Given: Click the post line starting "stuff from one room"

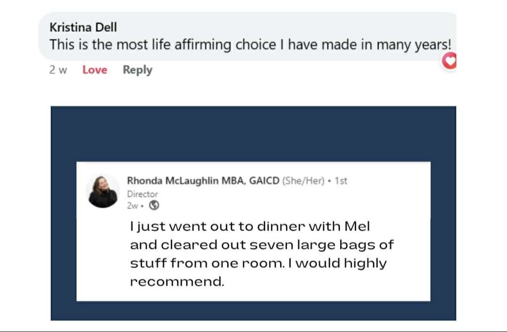Looking at the screenshot, I should pos(258,263).
